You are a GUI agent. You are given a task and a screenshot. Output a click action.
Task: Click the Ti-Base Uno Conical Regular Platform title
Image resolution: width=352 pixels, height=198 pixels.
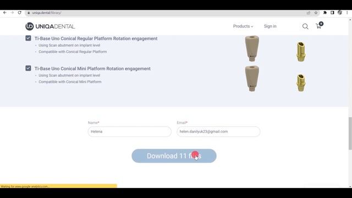(x=96, y=38)
